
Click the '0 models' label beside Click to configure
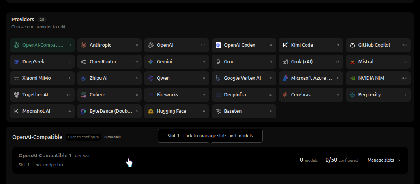[112, 137]
